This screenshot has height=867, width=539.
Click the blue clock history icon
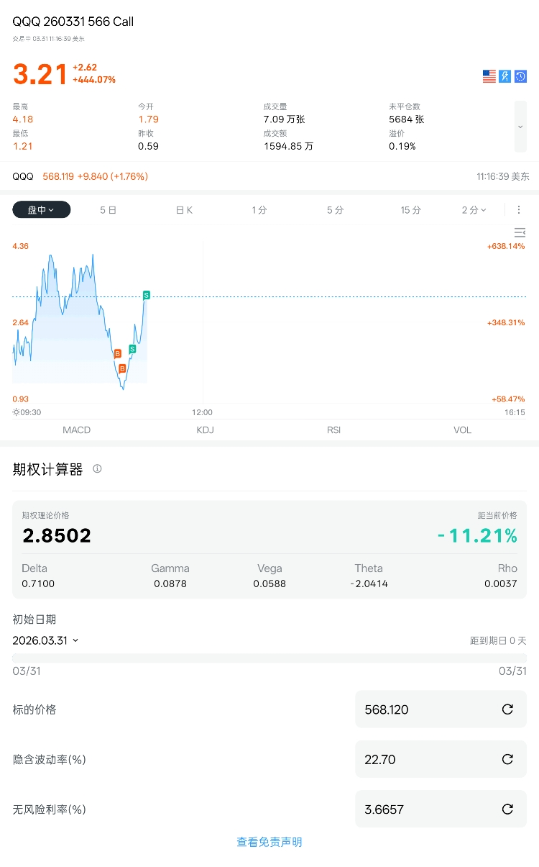521,76
